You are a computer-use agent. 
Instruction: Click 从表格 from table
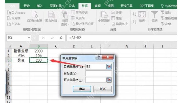point(78,18)
